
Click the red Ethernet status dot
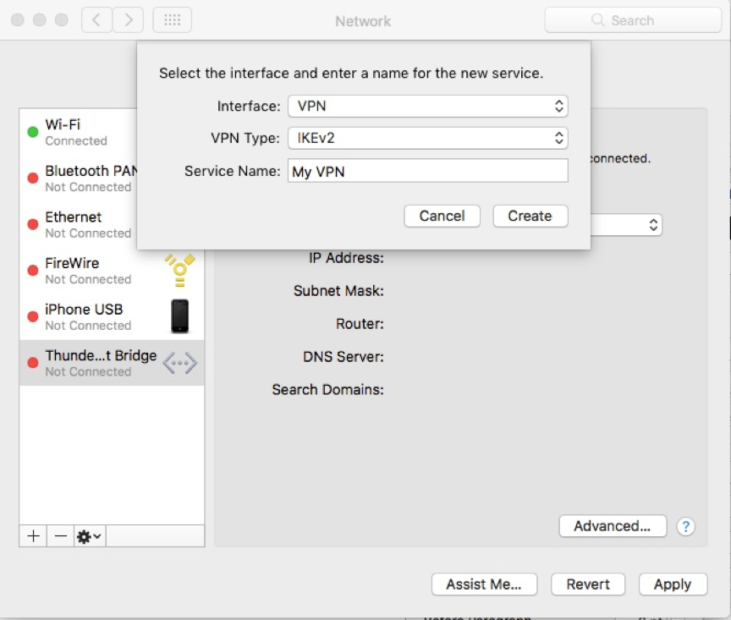[33, 224]
